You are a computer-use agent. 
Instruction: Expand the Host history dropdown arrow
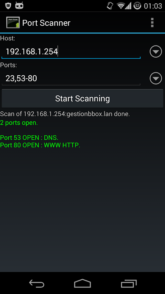[155, 51]
